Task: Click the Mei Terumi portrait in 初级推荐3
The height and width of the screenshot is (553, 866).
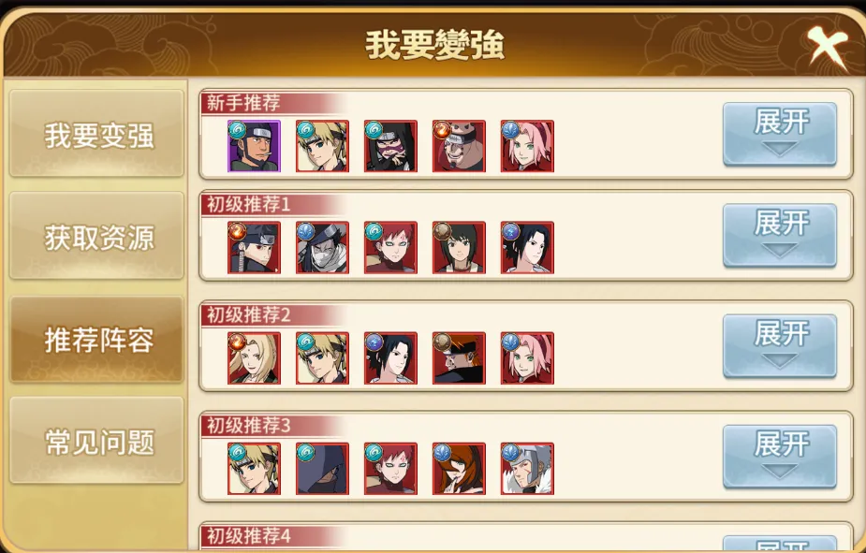Action: (459, 469)
